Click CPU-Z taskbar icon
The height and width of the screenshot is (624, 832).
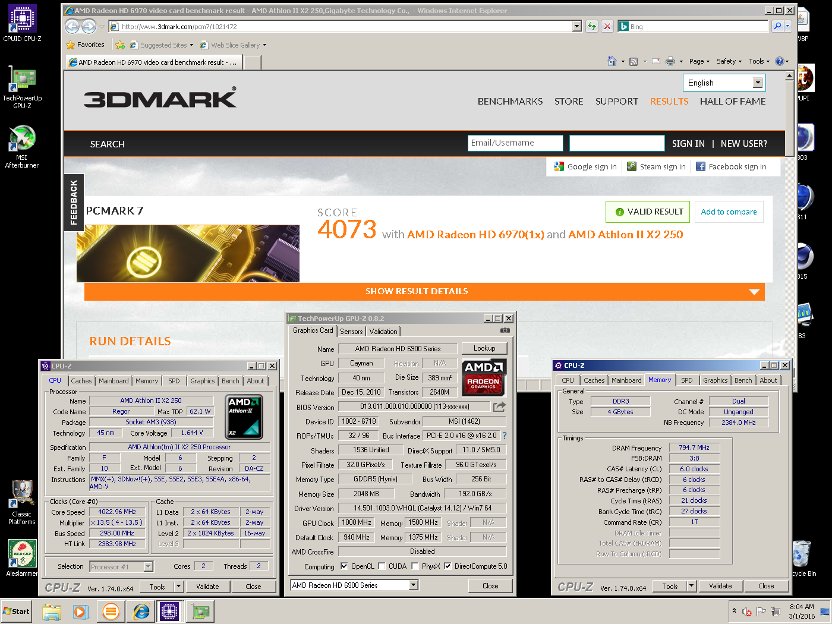[169, 612]
